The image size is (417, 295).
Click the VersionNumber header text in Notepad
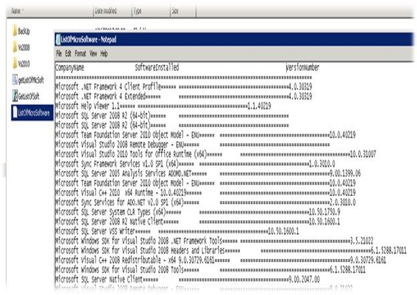[303, 68]
